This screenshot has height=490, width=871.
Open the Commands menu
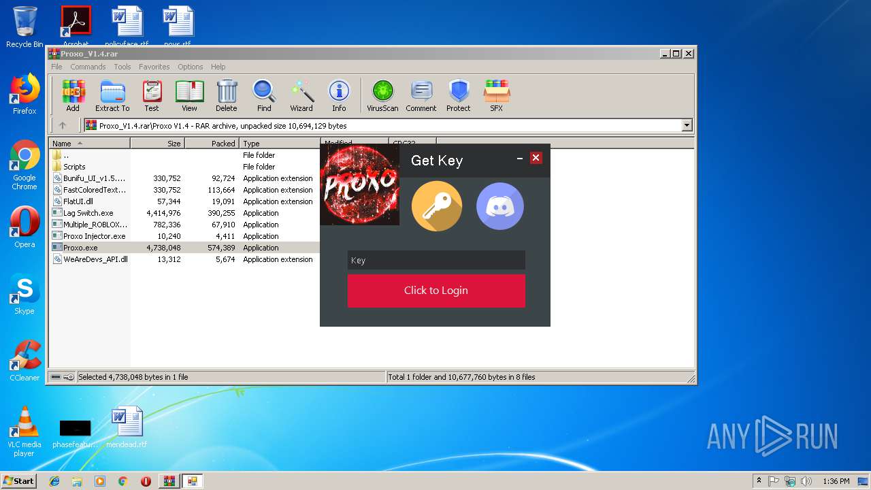click(x=88, y=67)
